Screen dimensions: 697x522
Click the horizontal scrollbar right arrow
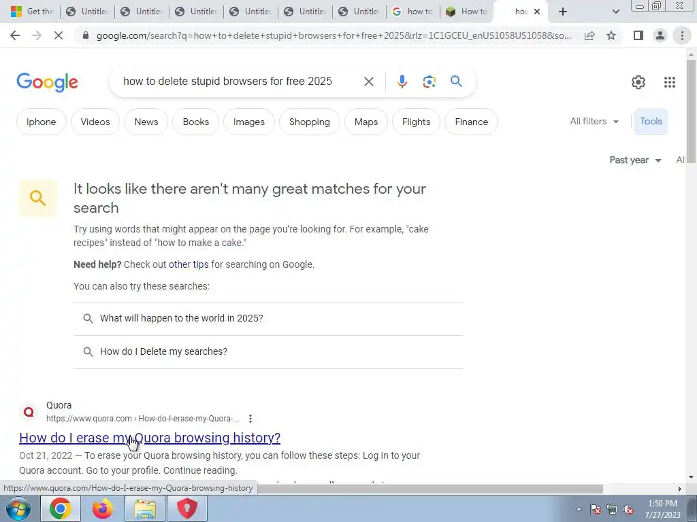679,489
